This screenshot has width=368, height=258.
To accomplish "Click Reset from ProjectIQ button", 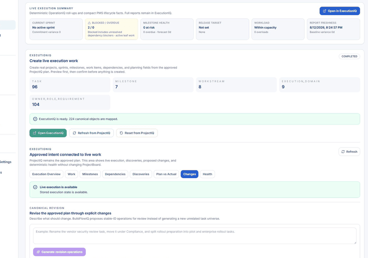I will tap(137, 133).
